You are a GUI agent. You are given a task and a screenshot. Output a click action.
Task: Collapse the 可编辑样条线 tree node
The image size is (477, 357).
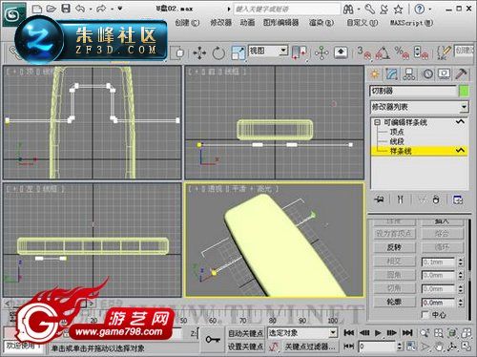[x=377, y=122]
